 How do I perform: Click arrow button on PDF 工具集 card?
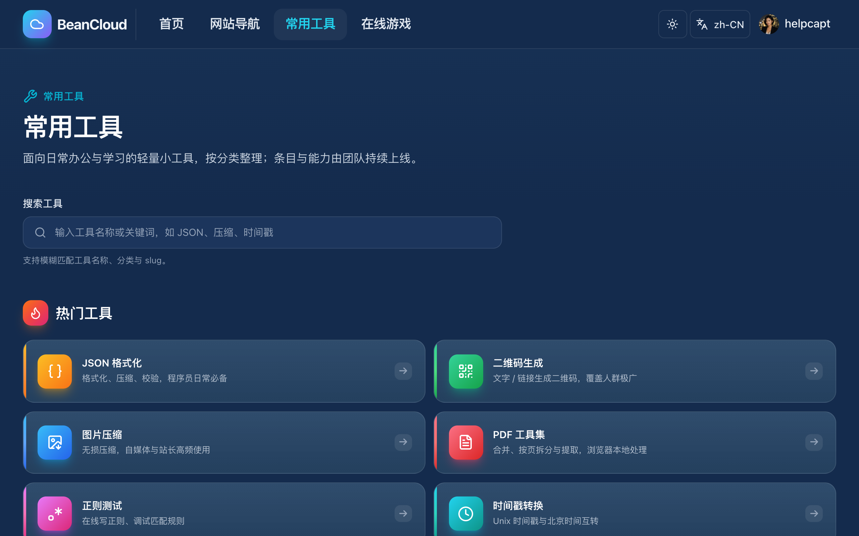[814, 442]
